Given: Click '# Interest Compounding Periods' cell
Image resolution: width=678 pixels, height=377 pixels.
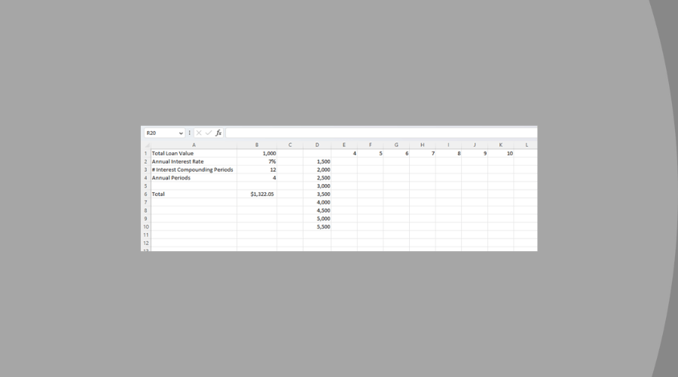Looking at the screenshot, I should tap(194, 170).
